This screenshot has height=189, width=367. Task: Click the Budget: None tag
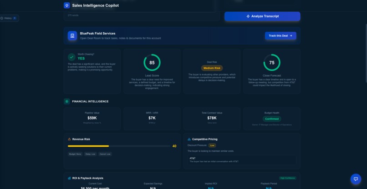(75, 154)
